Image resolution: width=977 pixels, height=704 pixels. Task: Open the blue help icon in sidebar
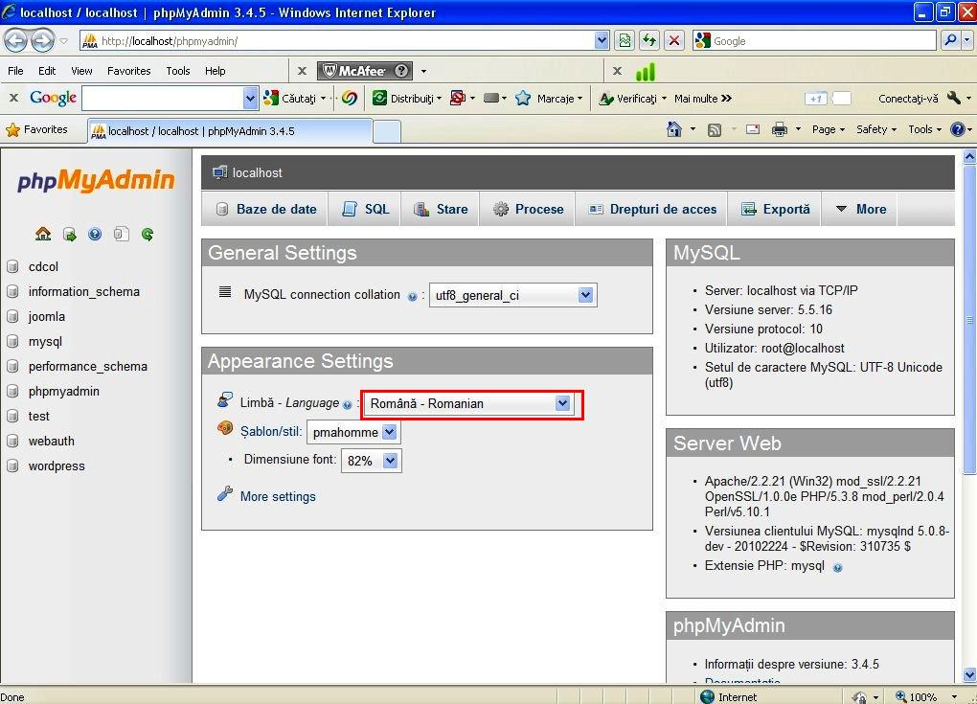tap(95, 235)
